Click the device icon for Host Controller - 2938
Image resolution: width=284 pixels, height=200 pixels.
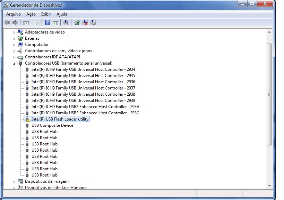point(27,94)
